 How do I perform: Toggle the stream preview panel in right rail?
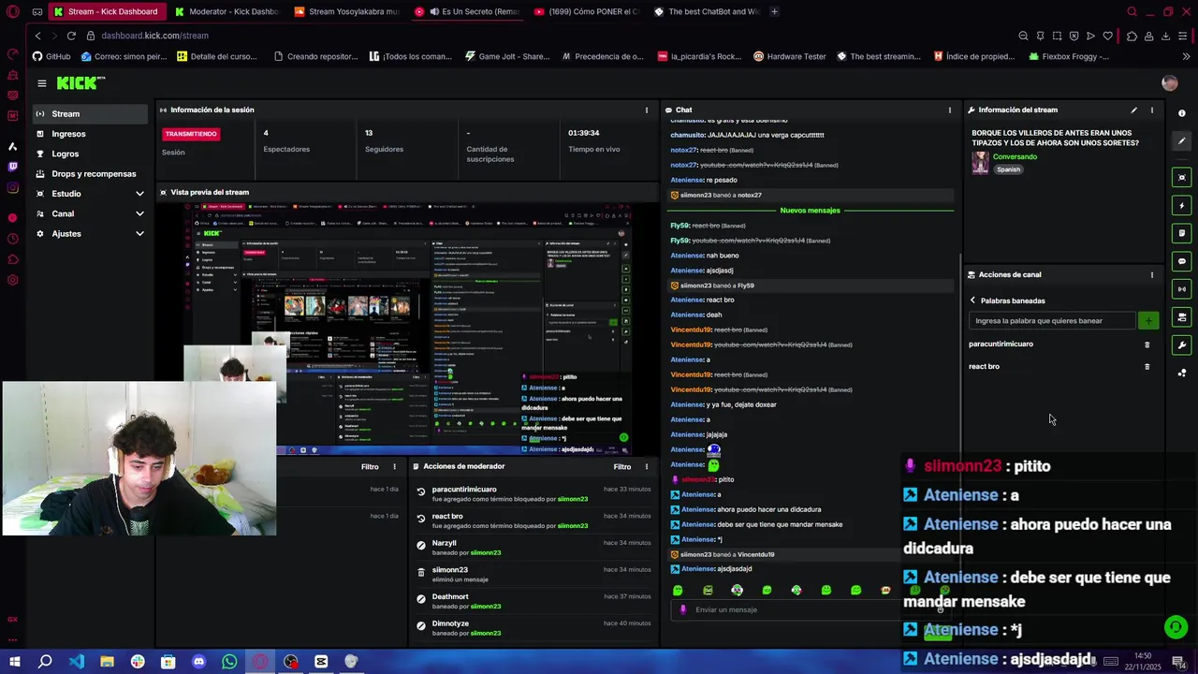(1182, 177)
